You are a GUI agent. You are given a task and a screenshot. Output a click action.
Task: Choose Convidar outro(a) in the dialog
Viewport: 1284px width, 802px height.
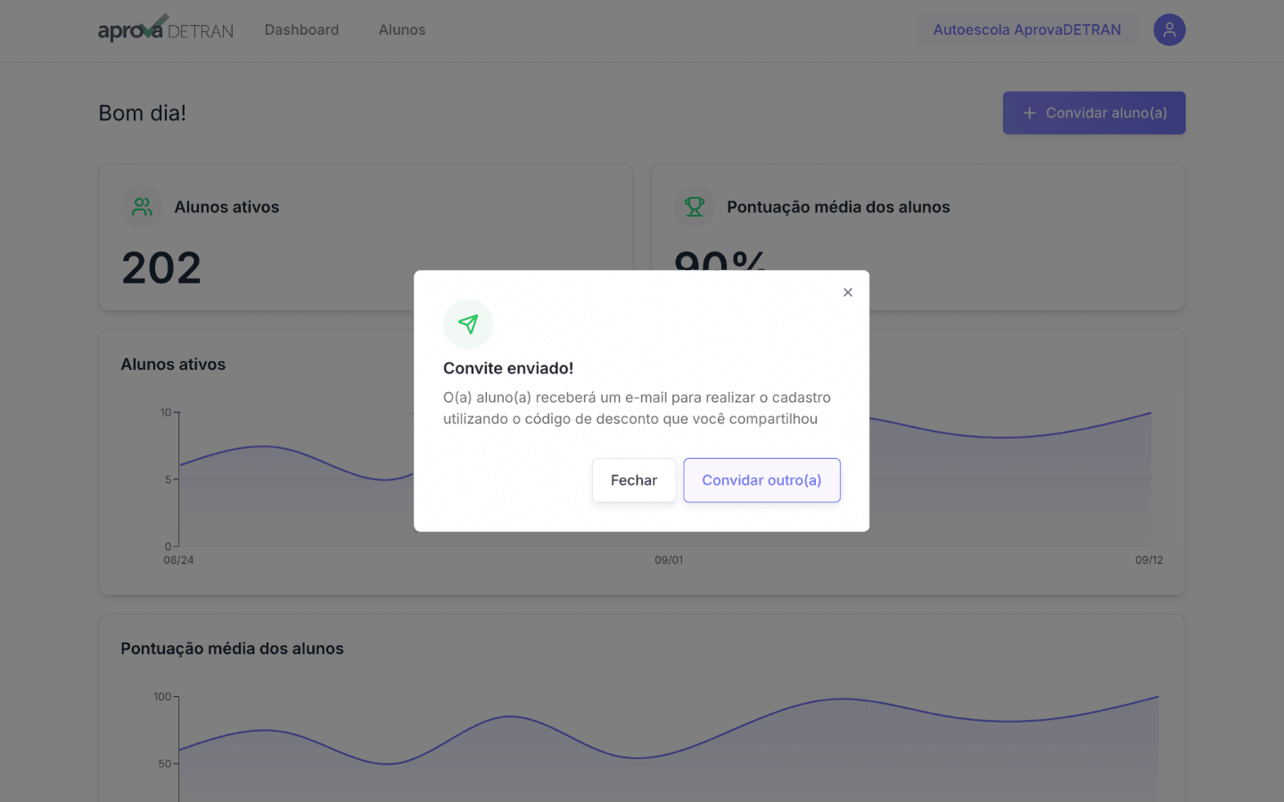761,480
